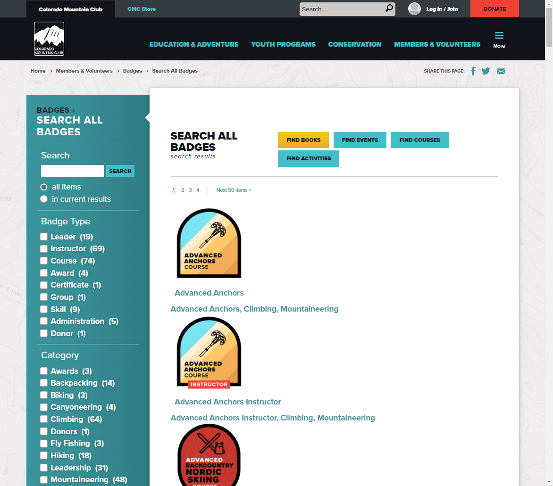
Task: Click the Find Books button
Action: [x=303, y=140]
